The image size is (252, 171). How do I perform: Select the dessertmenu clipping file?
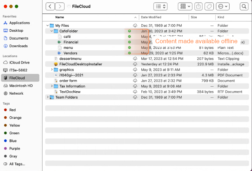pyautogui.click(x=70, y=59)
